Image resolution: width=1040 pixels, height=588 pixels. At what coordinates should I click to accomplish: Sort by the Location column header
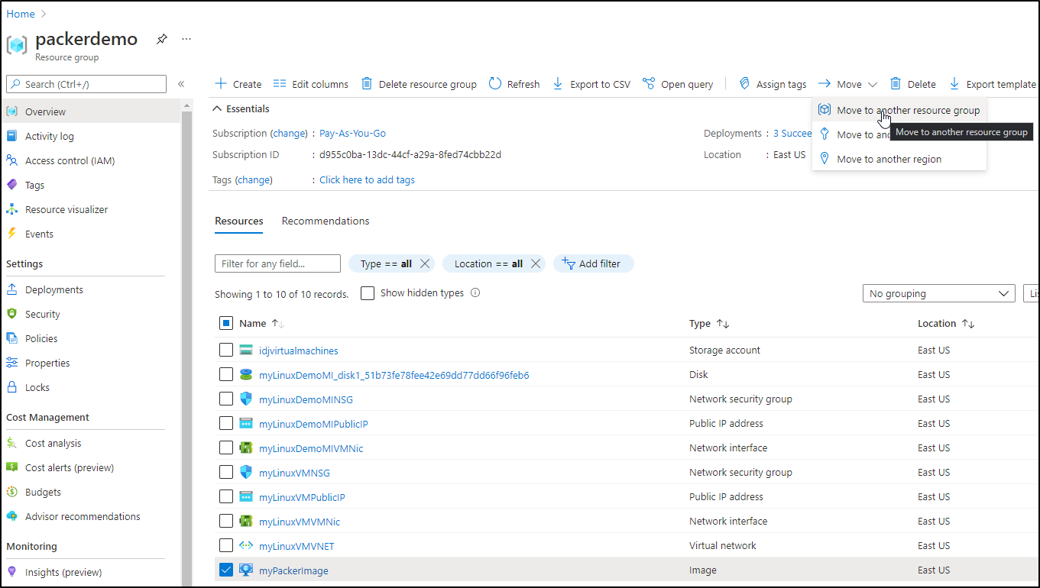pyautogui.click(x=946, y=324)
